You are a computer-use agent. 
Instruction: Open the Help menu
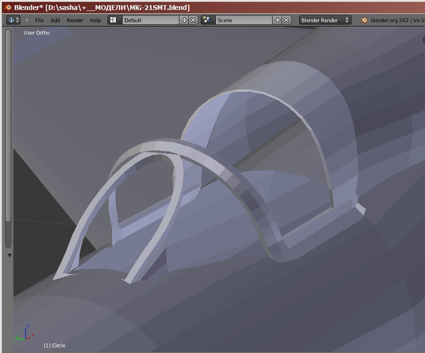[x=96, y=20]
